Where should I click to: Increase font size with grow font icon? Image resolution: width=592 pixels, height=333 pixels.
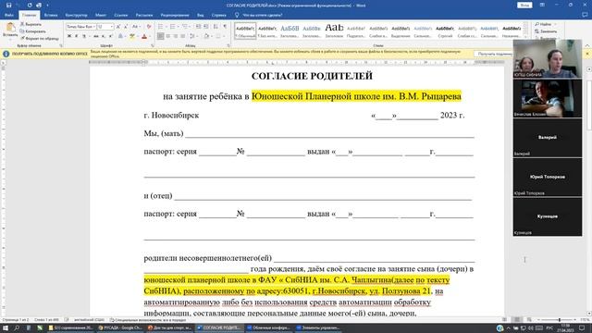[x=118, y=27]
